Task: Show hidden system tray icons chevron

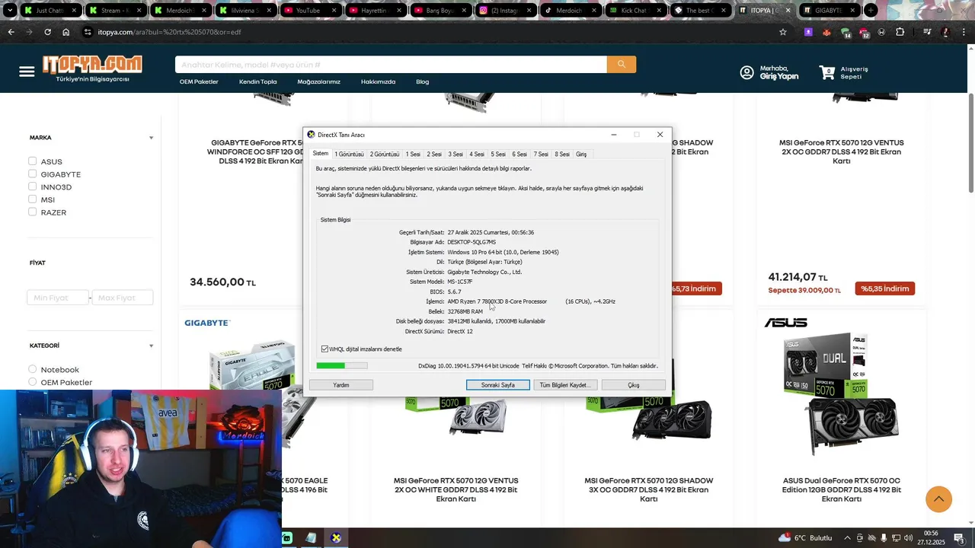Action: pos(847,538)
